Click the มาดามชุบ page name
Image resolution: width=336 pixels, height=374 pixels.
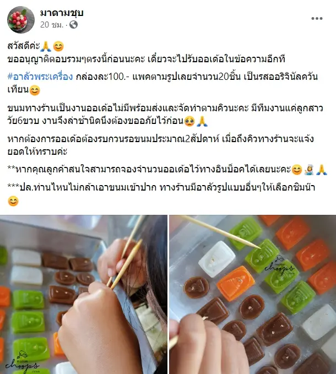click(x=62, y=13)
